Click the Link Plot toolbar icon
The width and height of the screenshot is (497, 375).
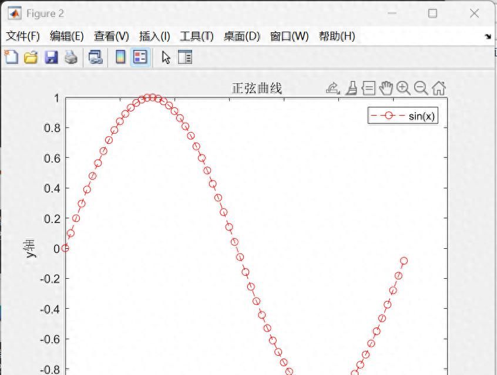(95, 57)
